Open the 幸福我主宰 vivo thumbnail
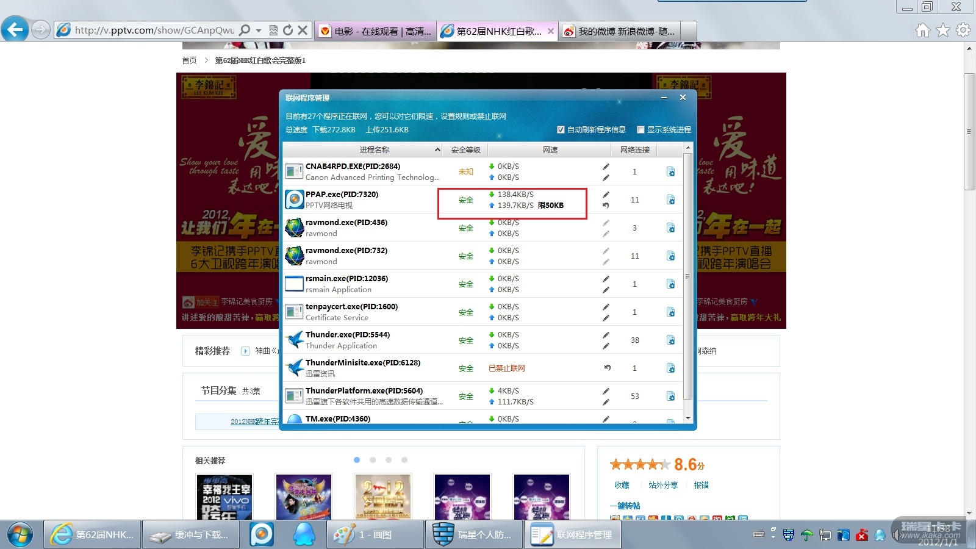976x549 pixels. [224, 497]
